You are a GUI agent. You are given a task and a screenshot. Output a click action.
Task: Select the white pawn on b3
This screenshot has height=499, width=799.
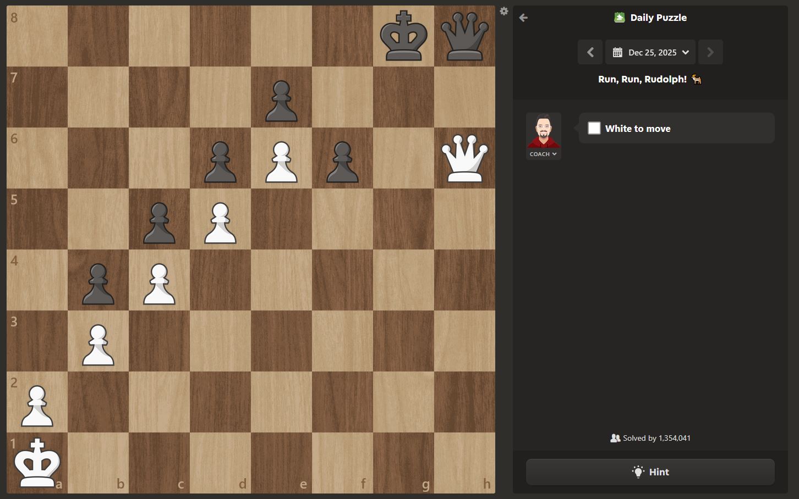[98, 345]
